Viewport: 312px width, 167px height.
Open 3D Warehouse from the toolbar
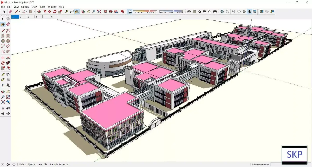[x=105, y=12]
